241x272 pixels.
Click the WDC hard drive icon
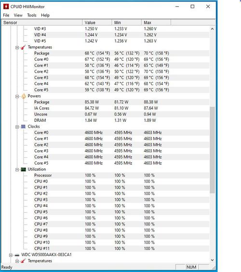point(17,255)
